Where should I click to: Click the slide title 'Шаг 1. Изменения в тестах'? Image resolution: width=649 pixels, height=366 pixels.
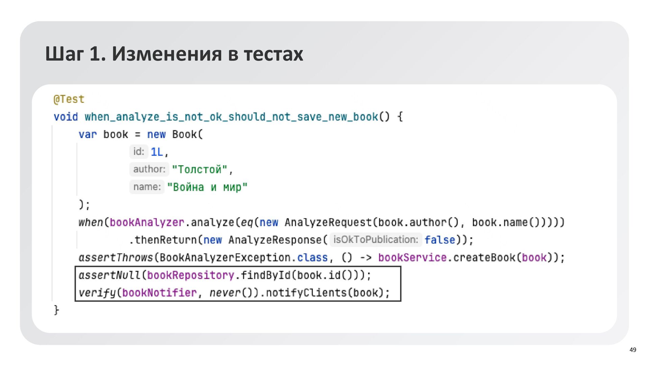click(x=174, y=54)
